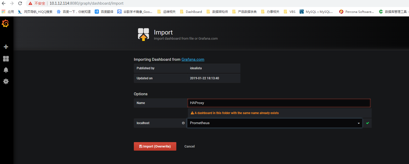Open the 办事相关 bookmark folder
The width and height of the screenshot is (409, 164).
click(270, 12)
